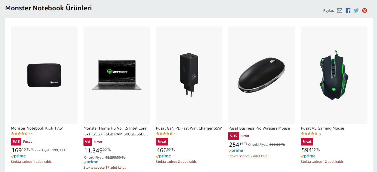Click star rating of Pusat V5 Gaming Mouse

click(309, 134)
